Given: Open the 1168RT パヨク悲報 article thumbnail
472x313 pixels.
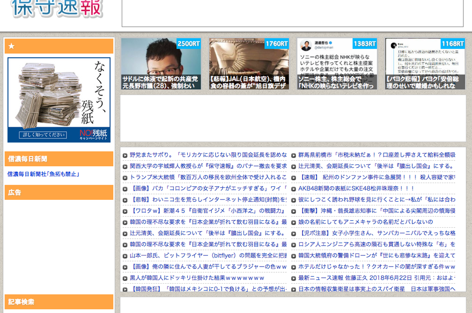Looking at the screenshot, I should 425,64.
